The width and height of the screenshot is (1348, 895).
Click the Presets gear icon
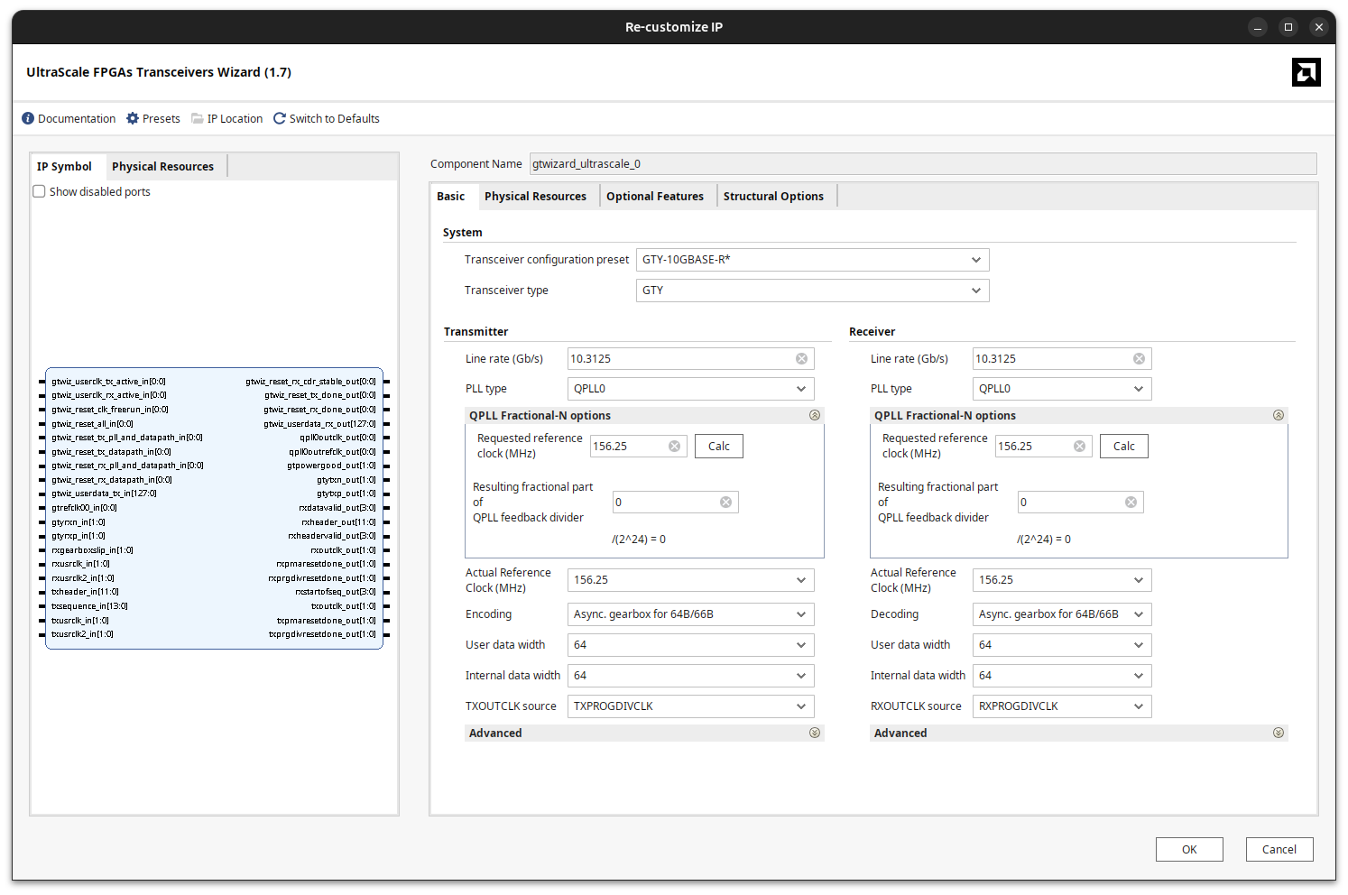pos(131,118)
